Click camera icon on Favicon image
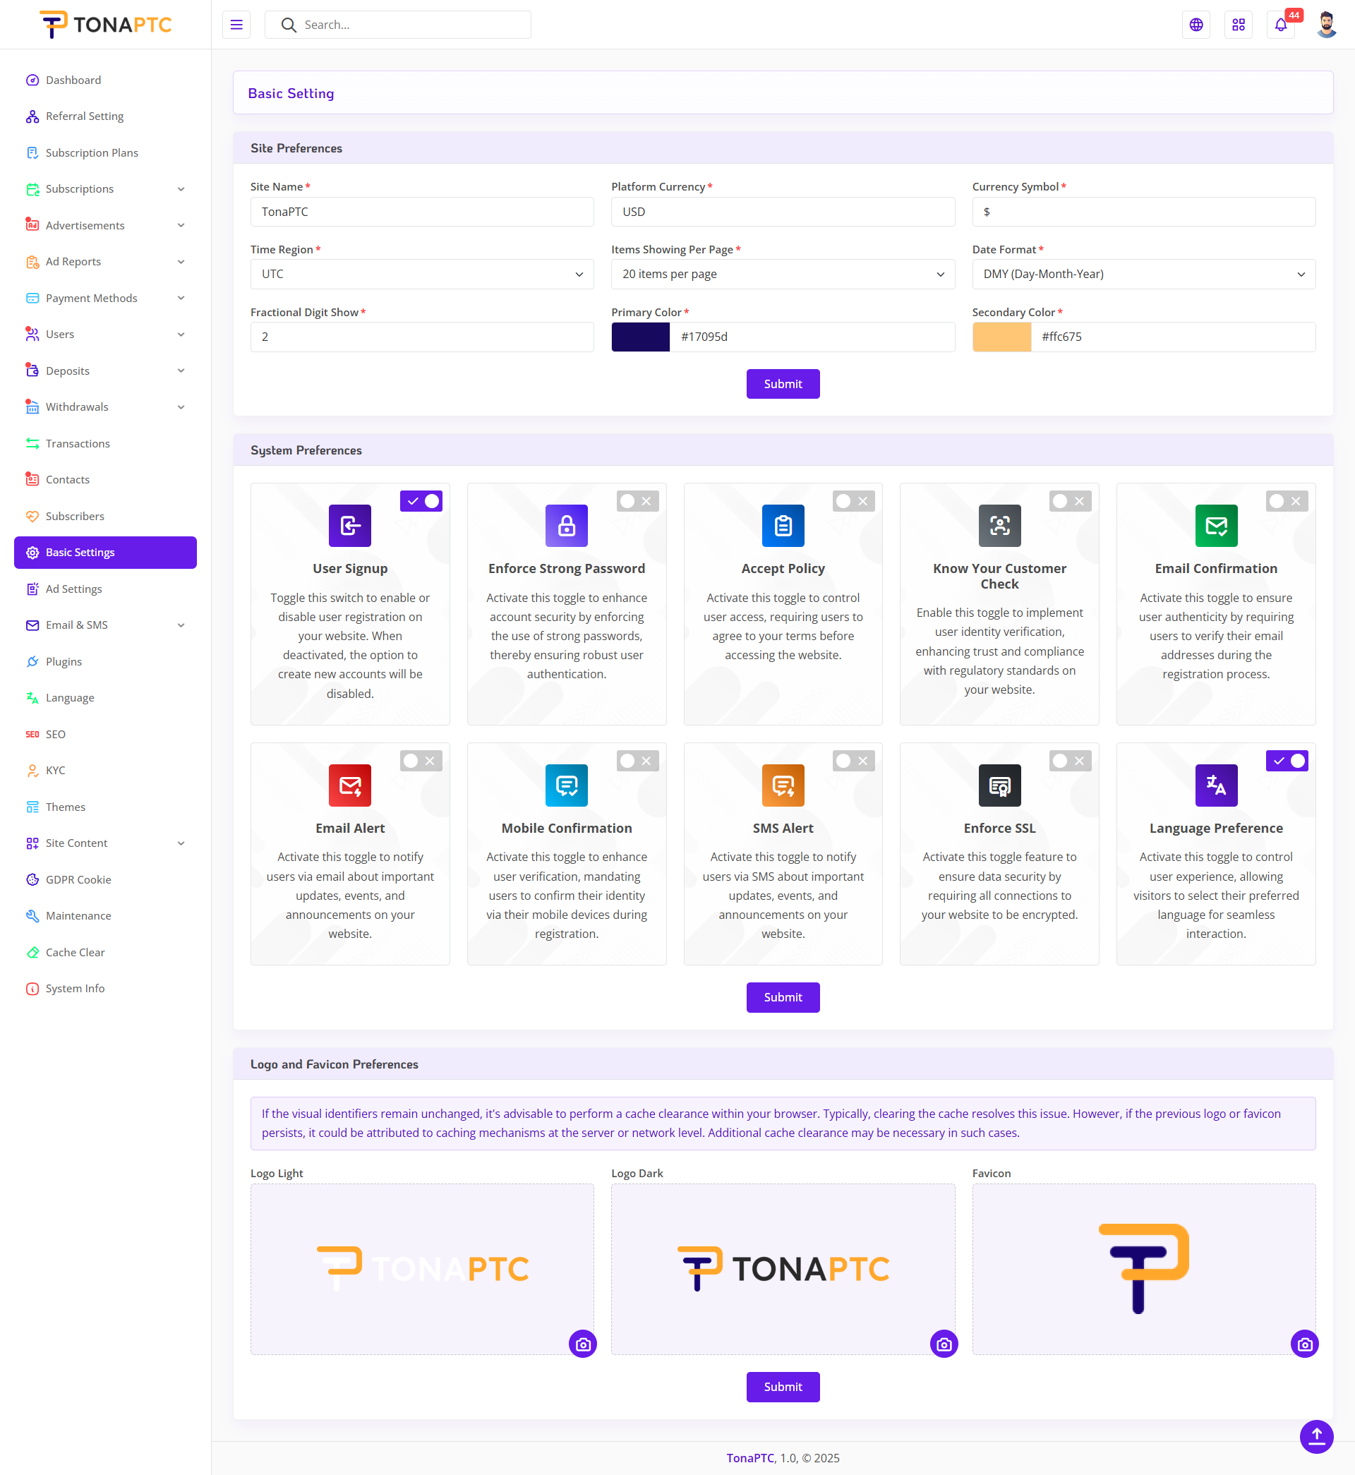Screen dimensions: 1355x1475 pyautogui.click(x=1303, y=1344)
